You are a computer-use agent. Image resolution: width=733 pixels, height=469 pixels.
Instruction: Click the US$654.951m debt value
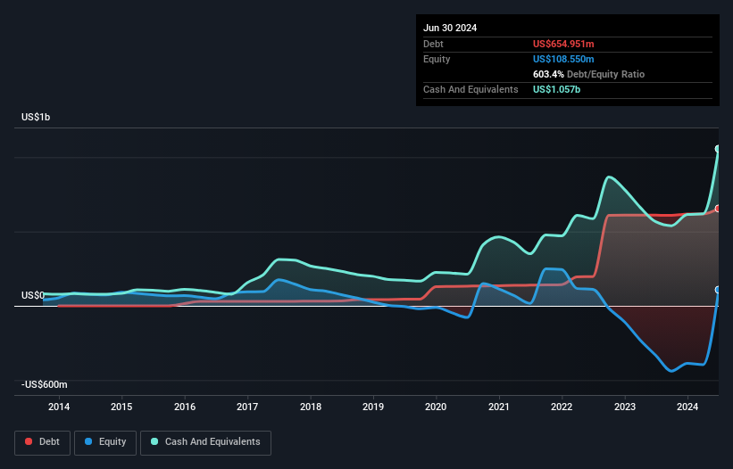pyautogui.click(x=563, y=44)
